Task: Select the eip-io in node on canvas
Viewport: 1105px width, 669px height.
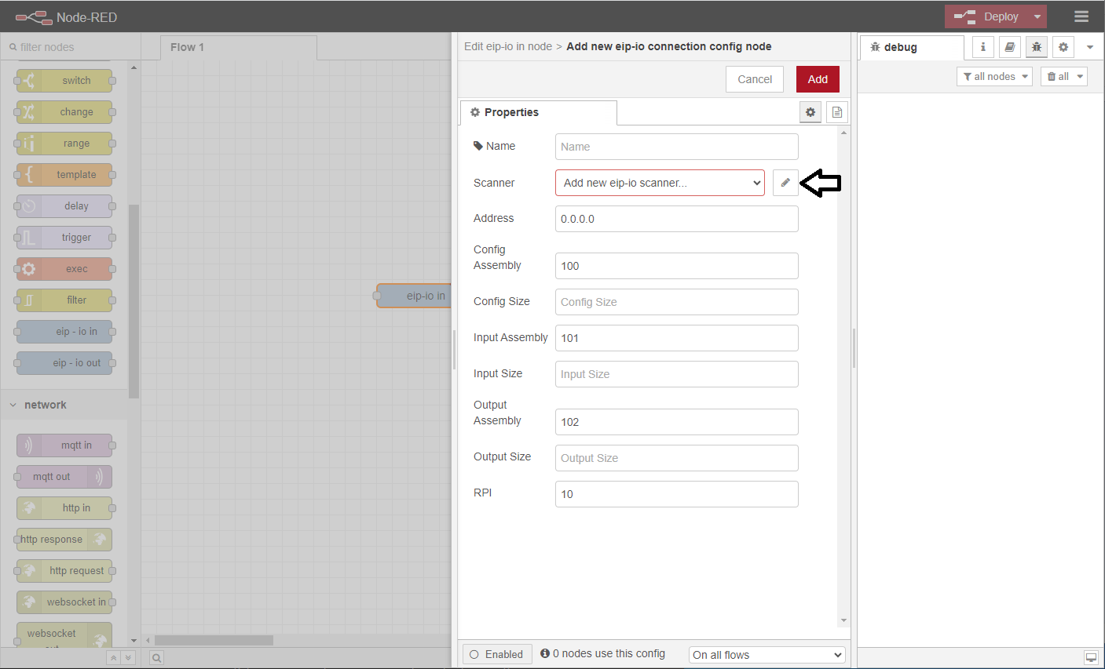Action: point(415,296)
